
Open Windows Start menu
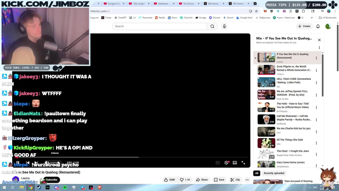click(x=4, y=188)
